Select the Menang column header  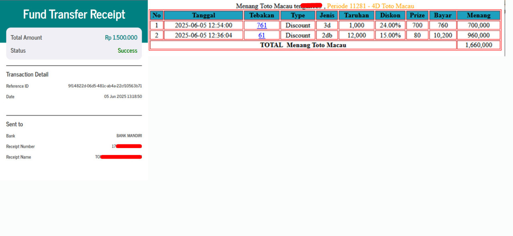pyautogui.click(x=479, y=15)
